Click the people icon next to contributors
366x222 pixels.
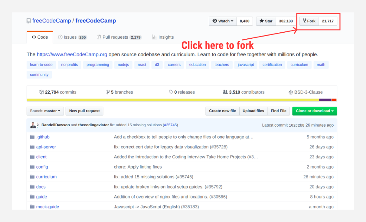(225, 92)
